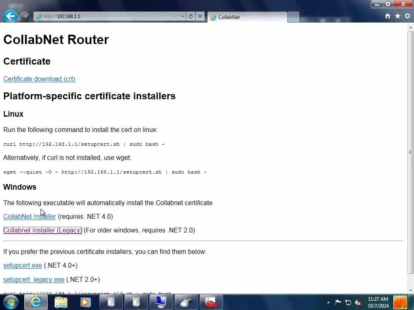Click the CollabNet Installer link
414x310 pixels.
pos(30,216)
